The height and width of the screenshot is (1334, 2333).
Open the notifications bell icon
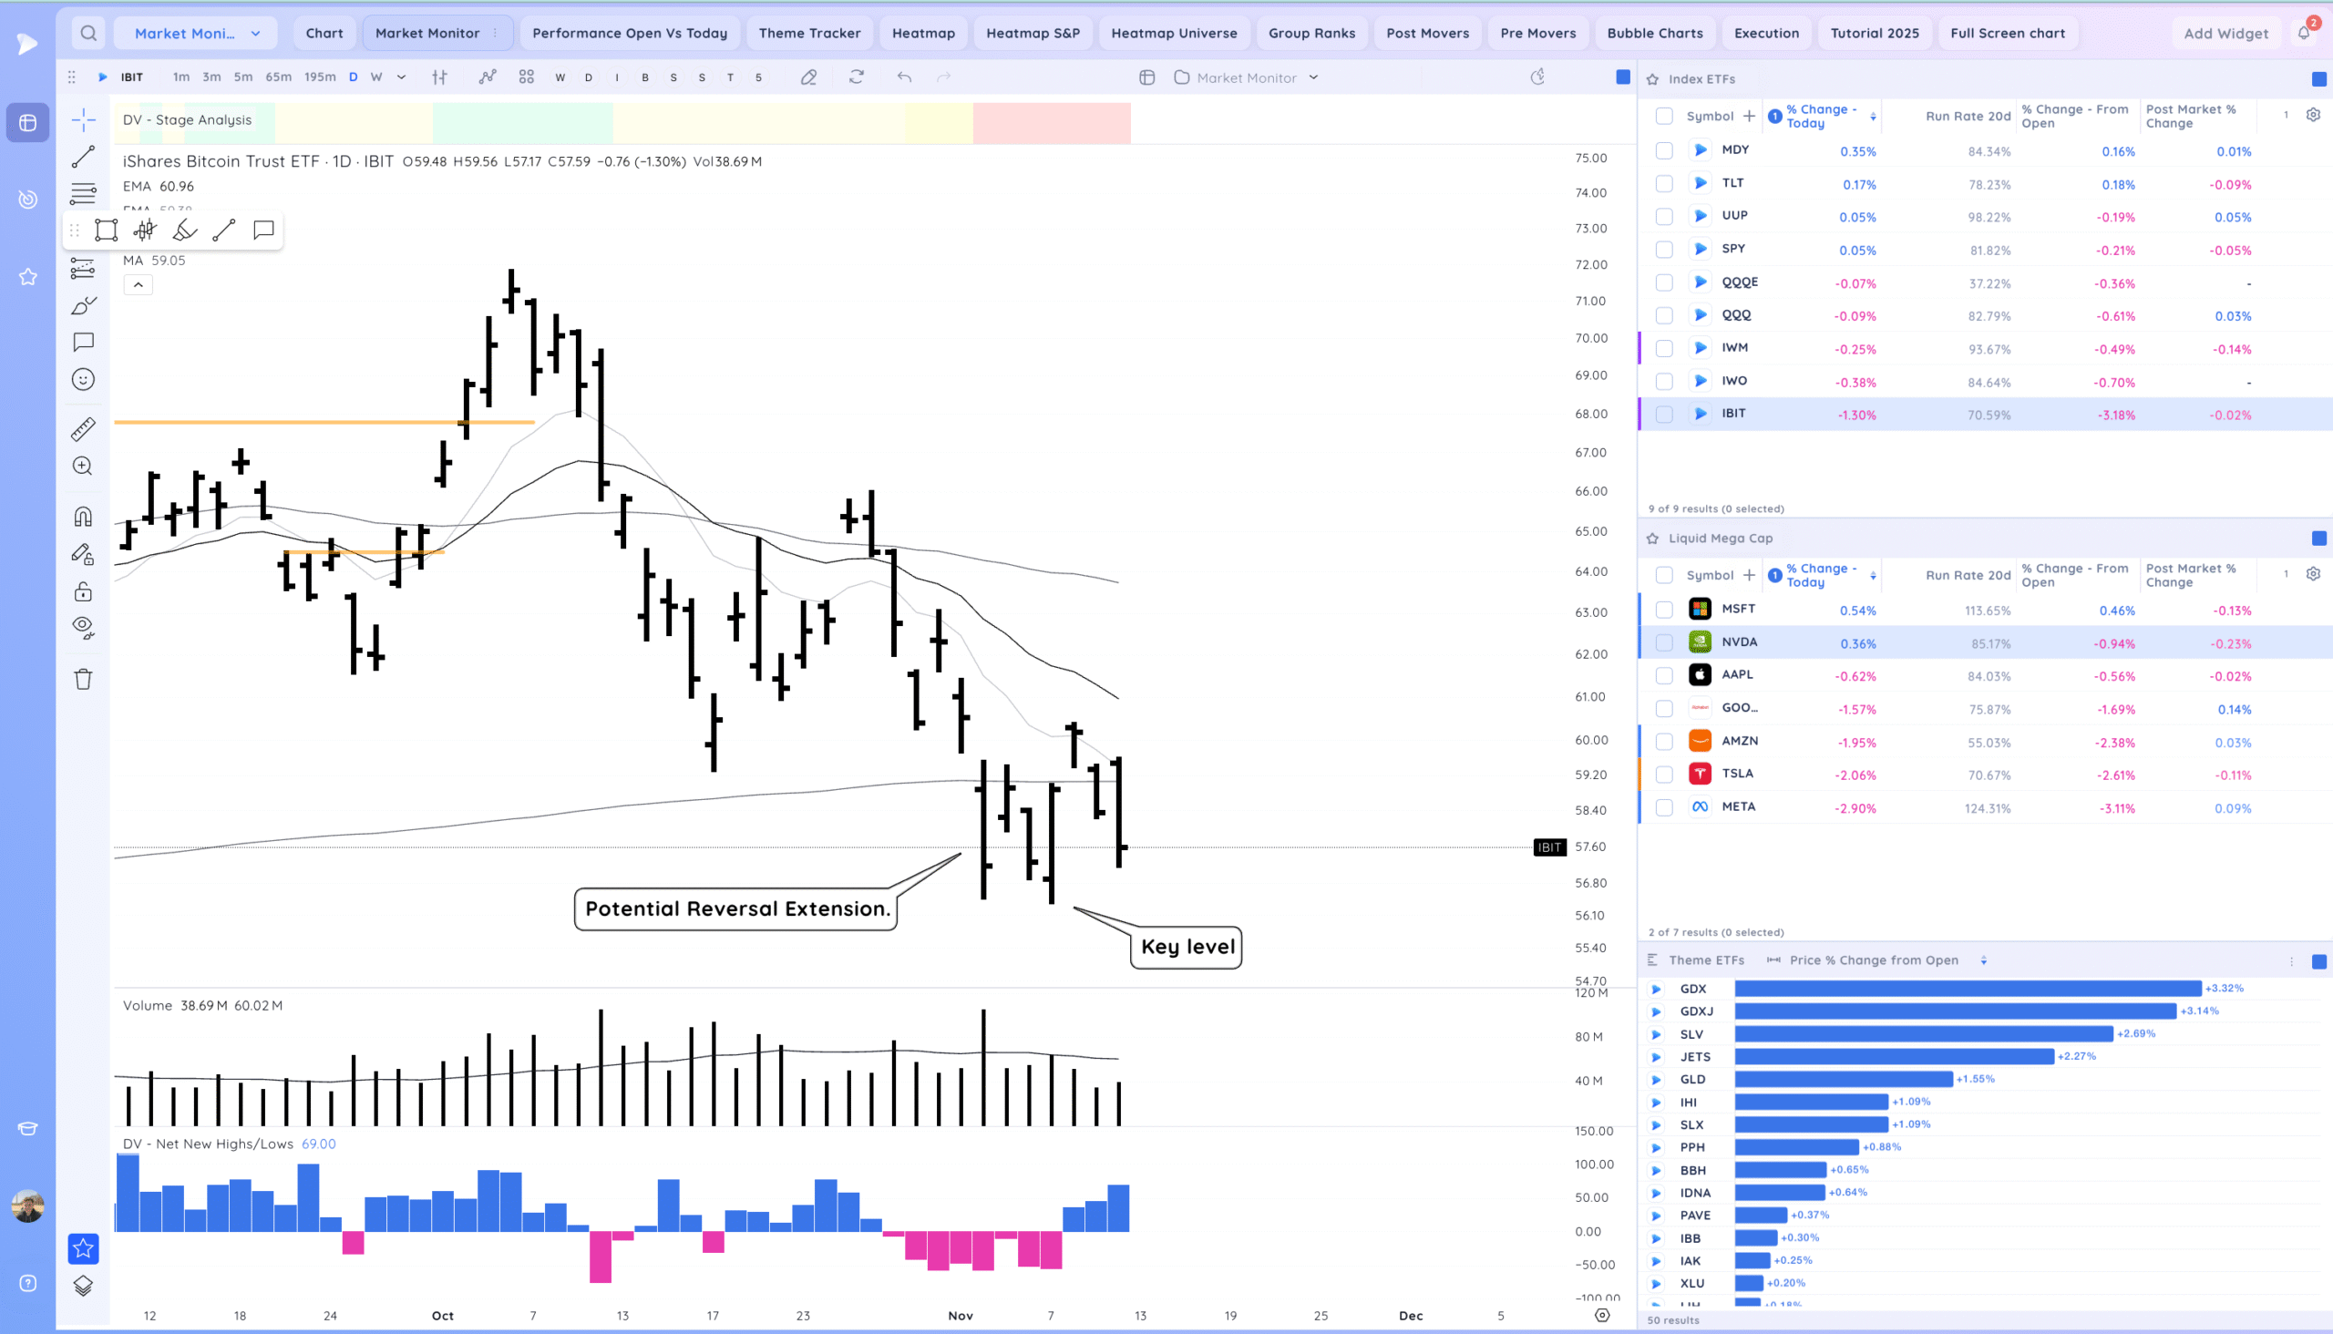tap(2303, 33)
